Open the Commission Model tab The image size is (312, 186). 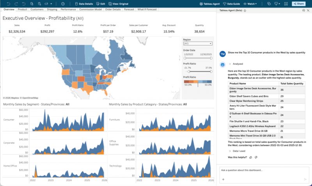tap(90, 9)
